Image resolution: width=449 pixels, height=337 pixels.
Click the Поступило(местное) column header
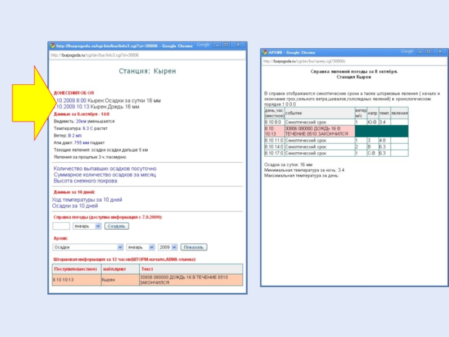point(76,269)
